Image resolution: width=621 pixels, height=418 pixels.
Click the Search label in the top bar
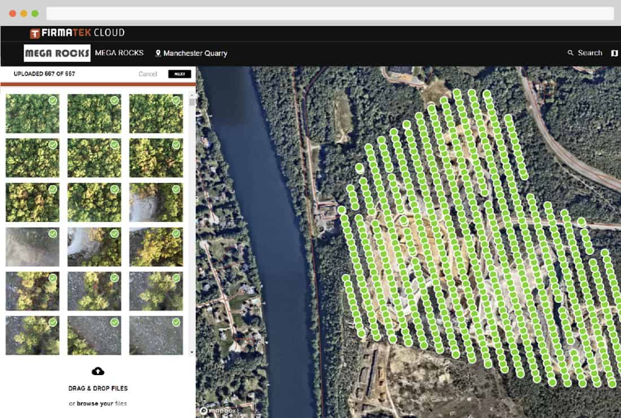(590, 53)
